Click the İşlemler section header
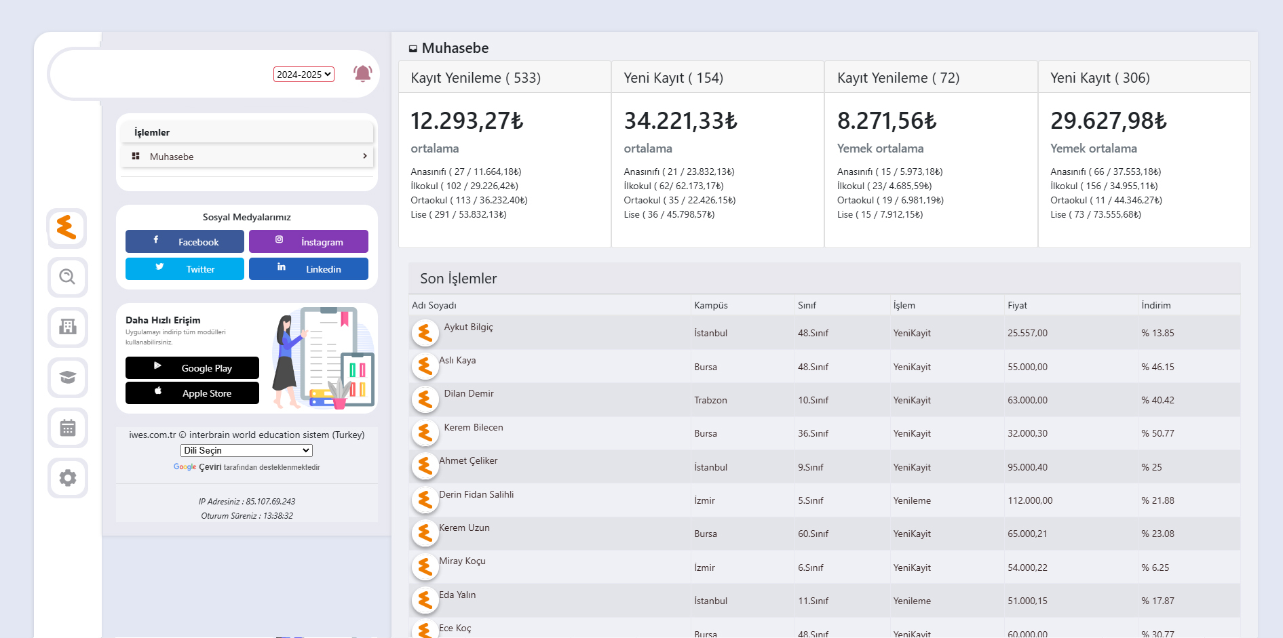 coord(248,132)
